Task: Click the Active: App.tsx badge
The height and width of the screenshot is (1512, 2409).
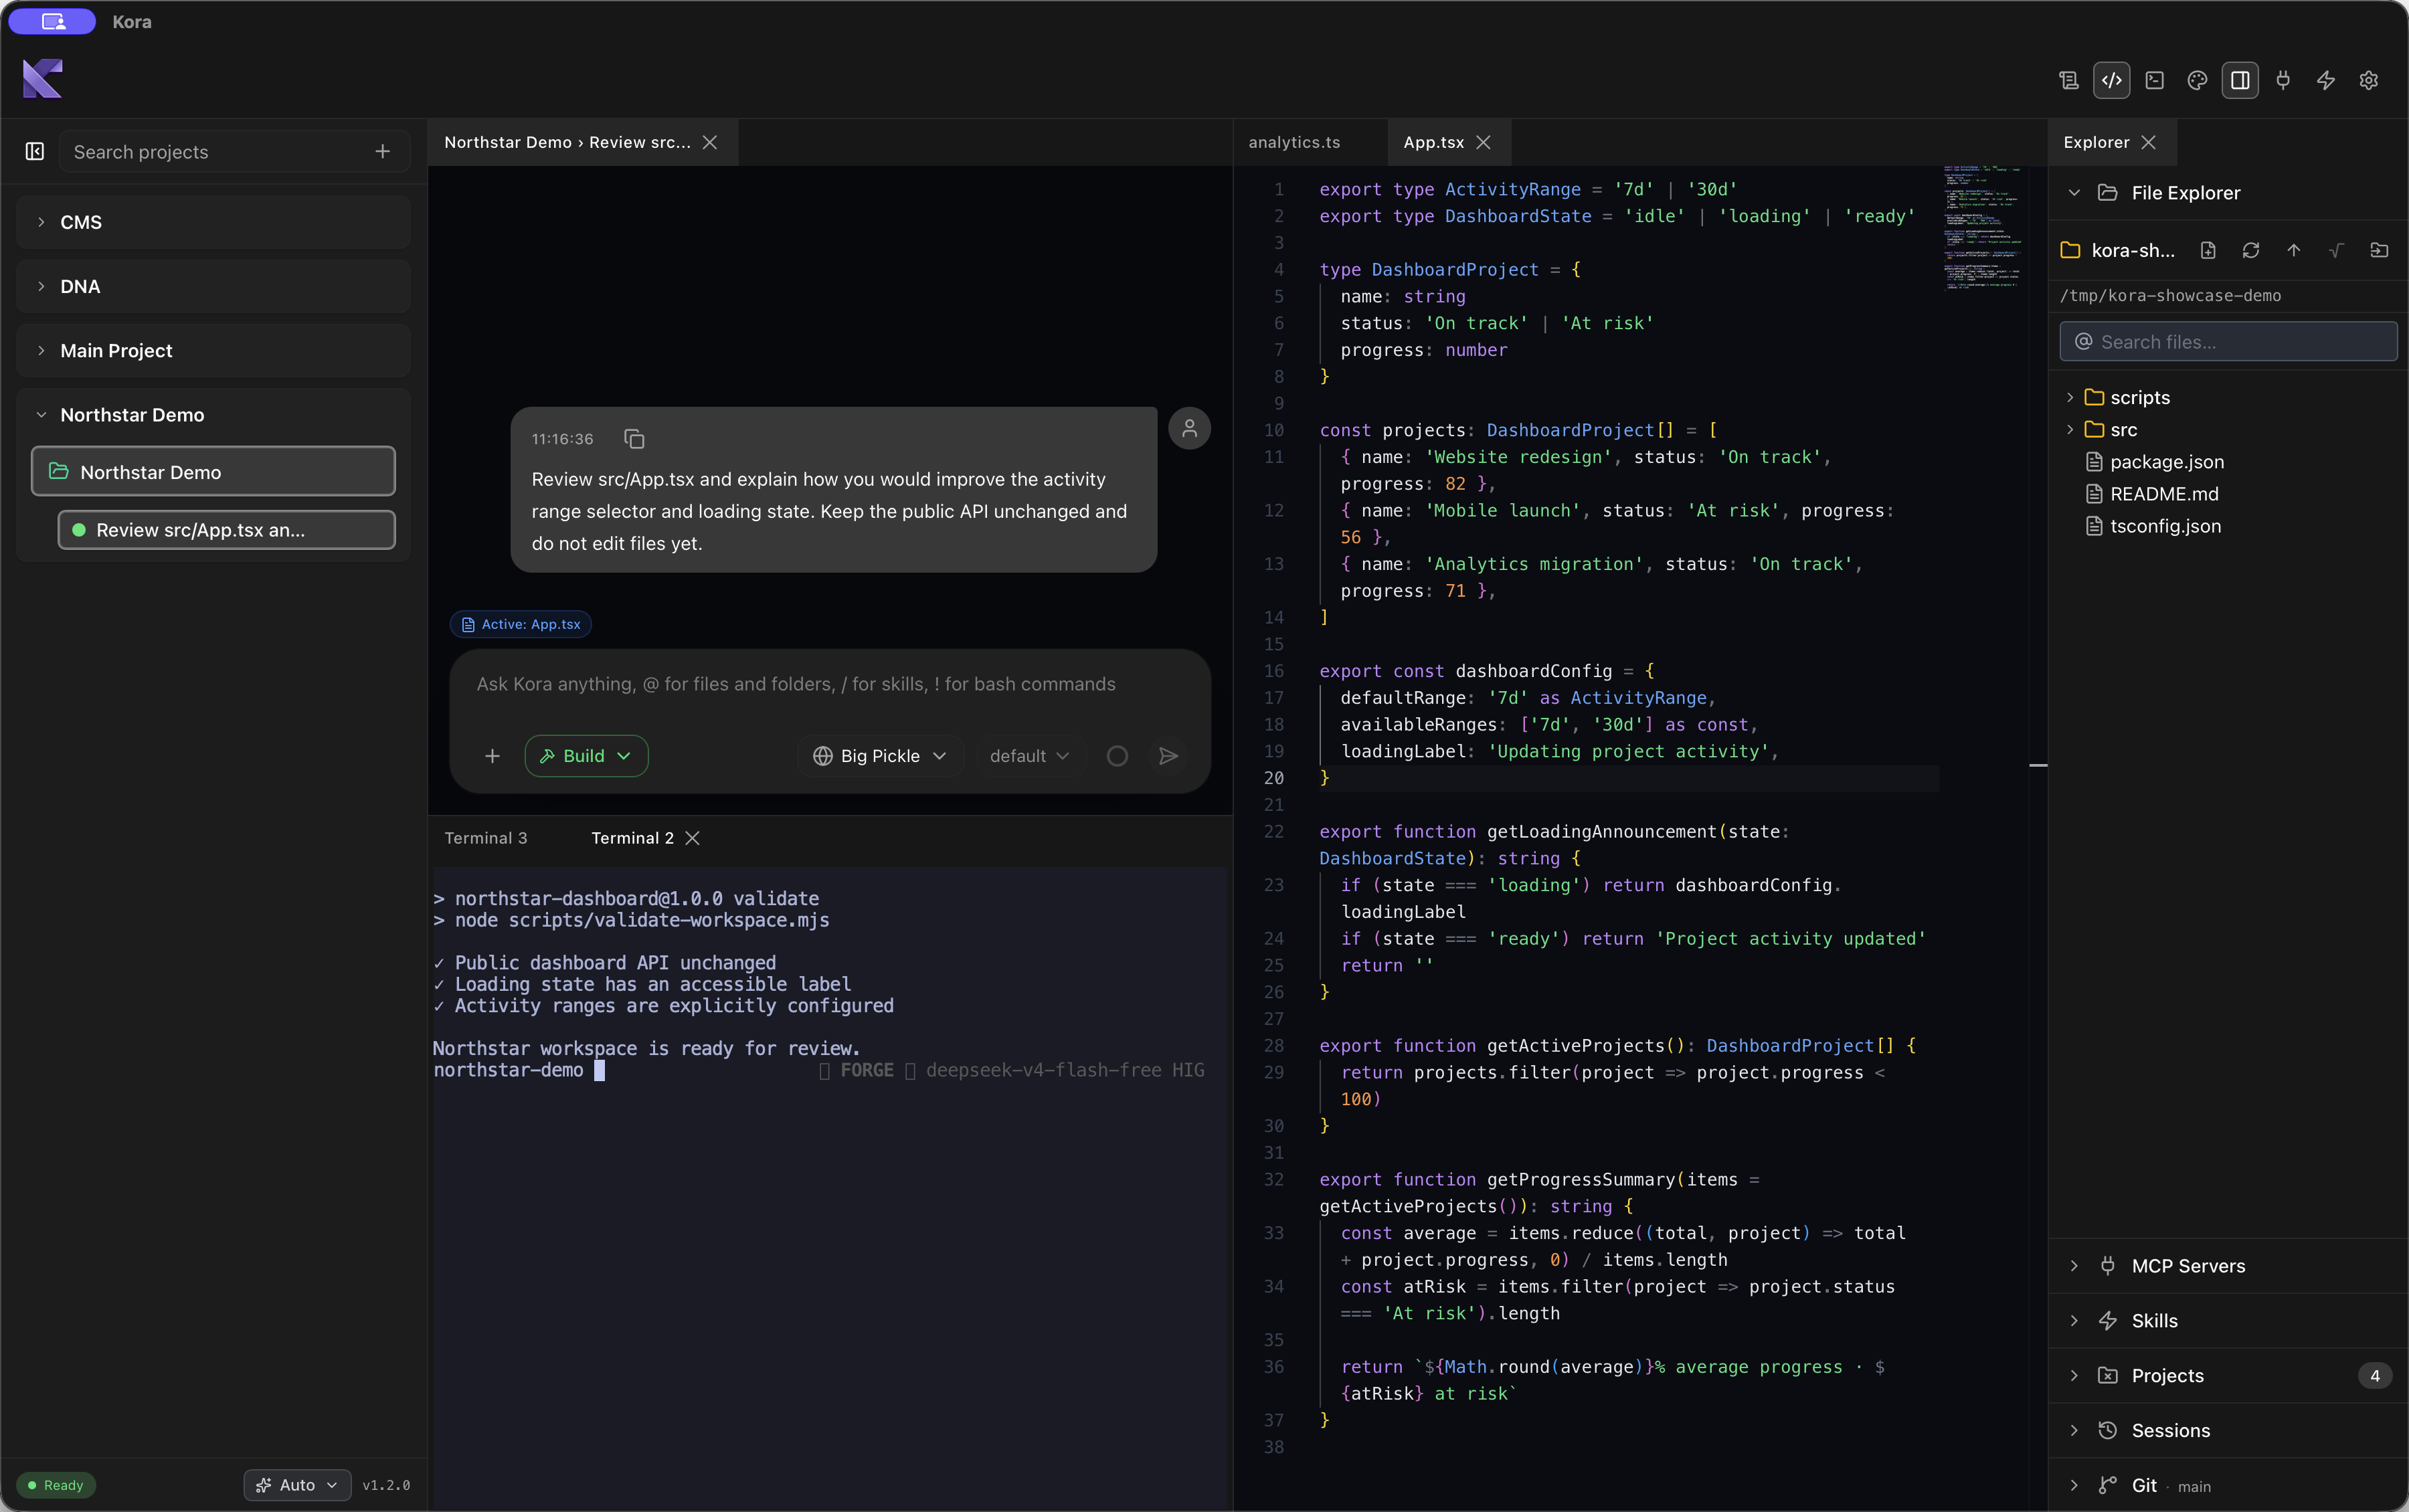Action: [521, 624]
